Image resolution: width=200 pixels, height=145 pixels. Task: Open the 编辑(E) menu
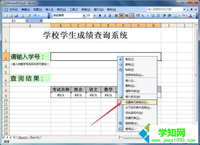point(25,10)
